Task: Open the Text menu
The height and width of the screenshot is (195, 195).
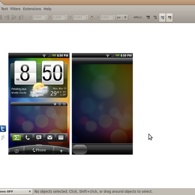Action: pyautogui.click(x=4, y=9)
